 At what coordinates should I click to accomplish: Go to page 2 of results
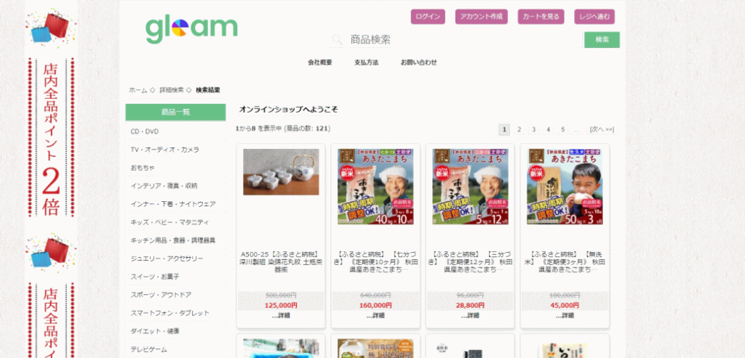coord(519,129)
